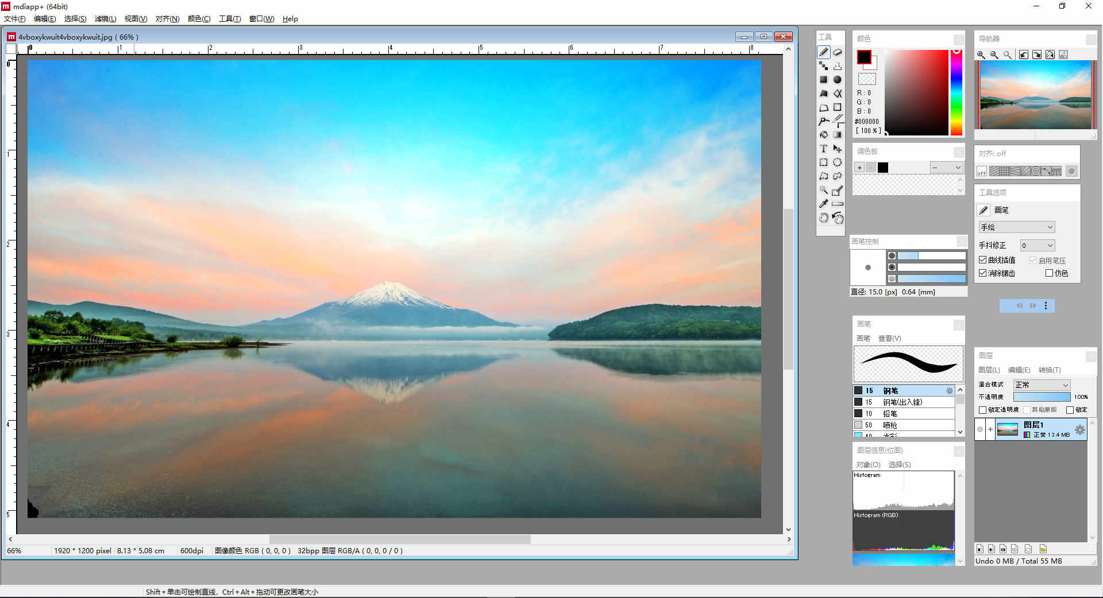Screen dimensions: 1103x598
Task: Toggle 锁定透明度 checkbox
Action: tap(983, 410)
